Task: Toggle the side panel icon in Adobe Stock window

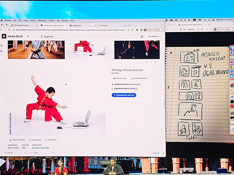Action: click(x=141, y=30)
